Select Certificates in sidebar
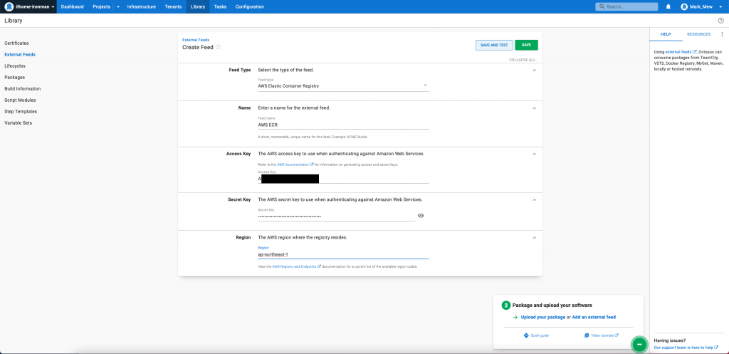Screen dimensions: 729x354 click(x=17, y=43)
